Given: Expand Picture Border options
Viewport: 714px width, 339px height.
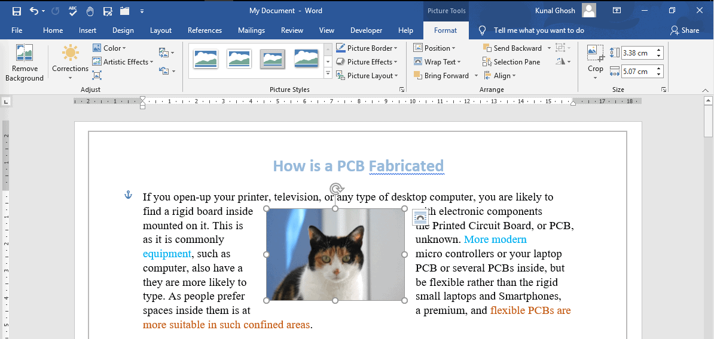Looking at the screenshot, I should coord(395,48).
